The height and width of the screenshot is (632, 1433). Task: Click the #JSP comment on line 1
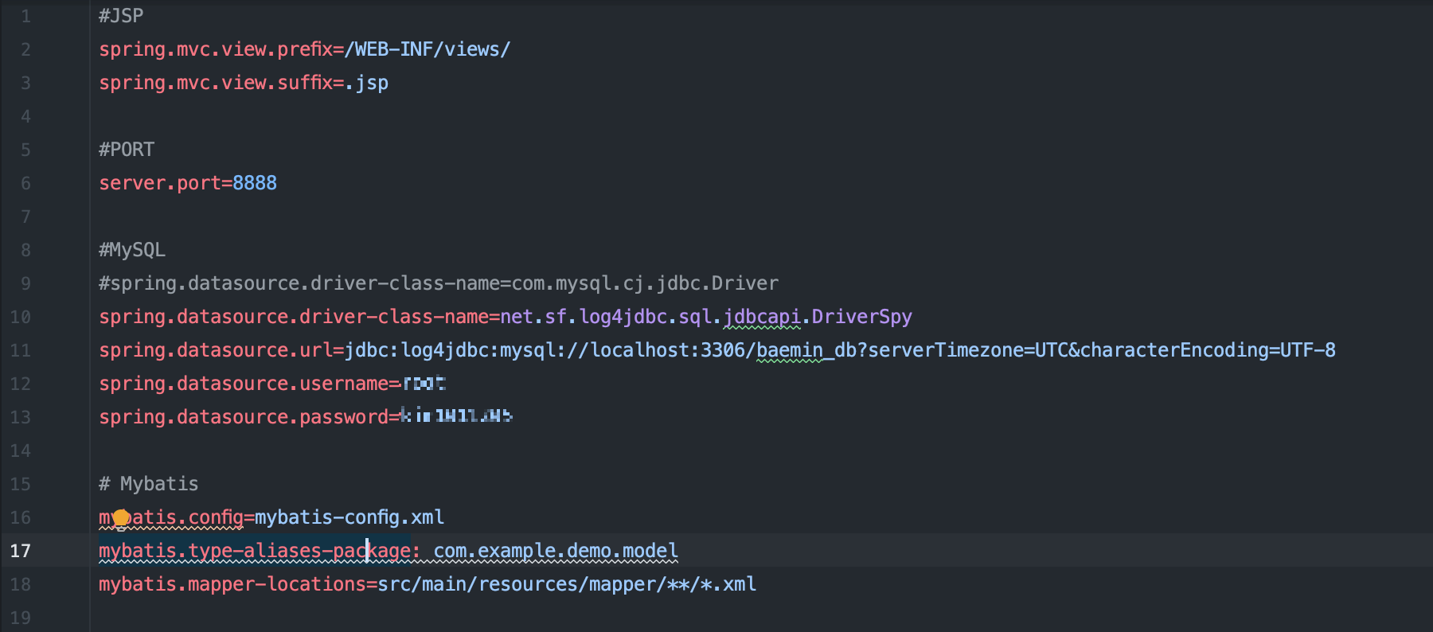pos(121,16)
